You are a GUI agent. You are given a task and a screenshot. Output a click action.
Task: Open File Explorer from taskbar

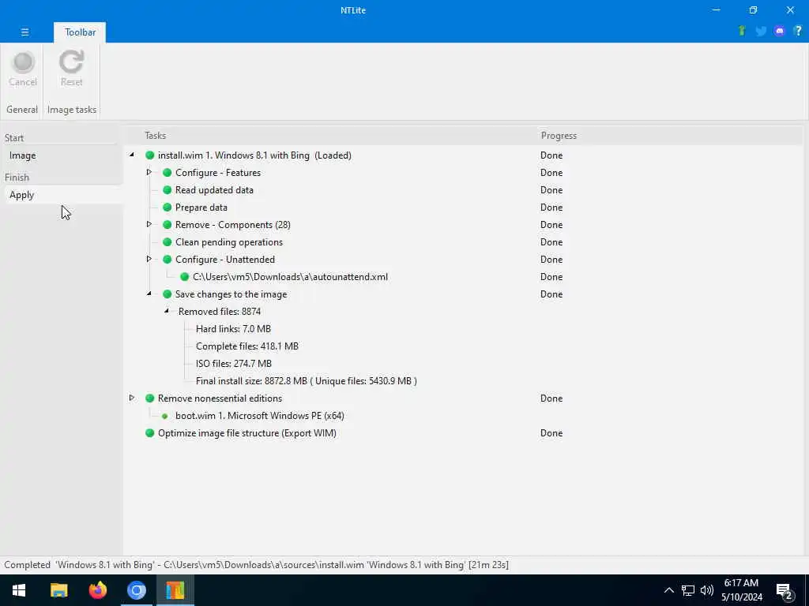point(58,590)
